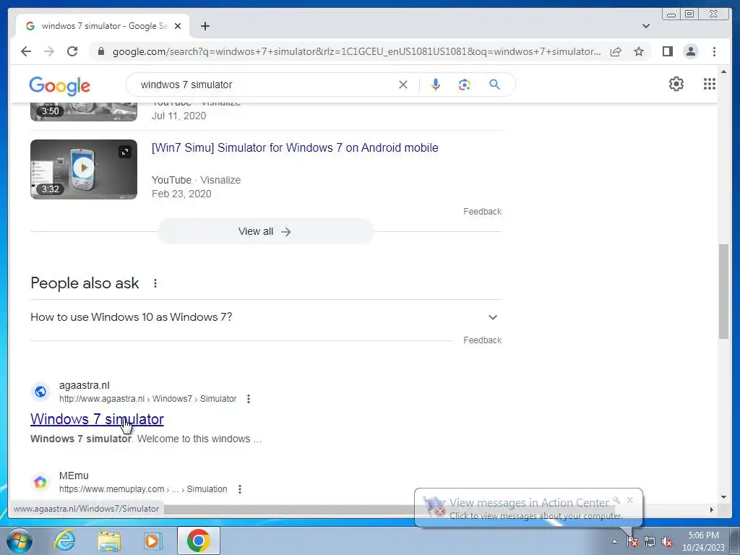Open the Windows Start button
This screenshot has height=555, width=740.
[20, 541]
